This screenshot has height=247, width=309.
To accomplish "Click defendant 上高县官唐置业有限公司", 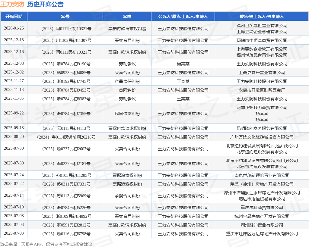I will click(x=262, y=73).
